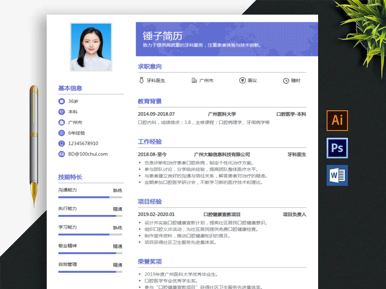Screen dimensions: 386x289
Task: Click the age icon beside 36岁
Action: [61, 101]
